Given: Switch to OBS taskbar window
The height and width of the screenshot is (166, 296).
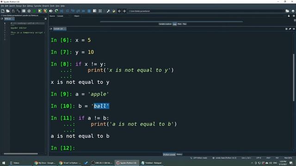Looking at the screenshot, I should (x=102, y=163).
